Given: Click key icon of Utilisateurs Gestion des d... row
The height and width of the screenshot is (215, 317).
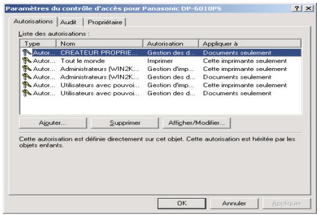Looking at the screenshot, I should 27,93.
